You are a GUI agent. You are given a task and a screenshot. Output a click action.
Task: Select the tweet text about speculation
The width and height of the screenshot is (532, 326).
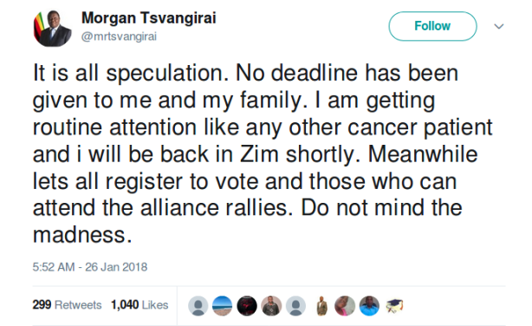coord(263,153)
